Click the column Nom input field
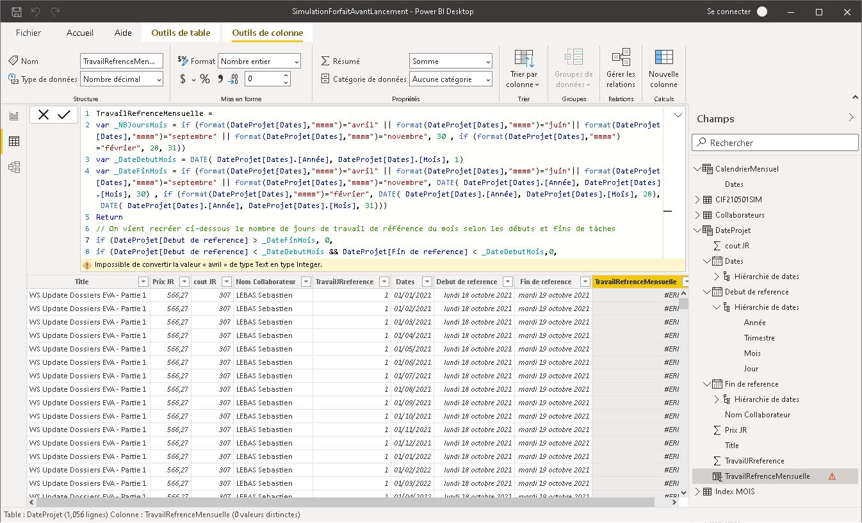 (122, 61)
